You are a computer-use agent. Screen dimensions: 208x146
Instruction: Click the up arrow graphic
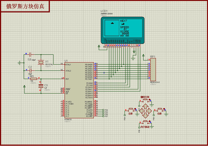point(146,106)
